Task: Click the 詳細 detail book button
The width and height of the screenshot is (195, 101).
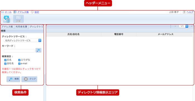Action: (x=18, y=19)
